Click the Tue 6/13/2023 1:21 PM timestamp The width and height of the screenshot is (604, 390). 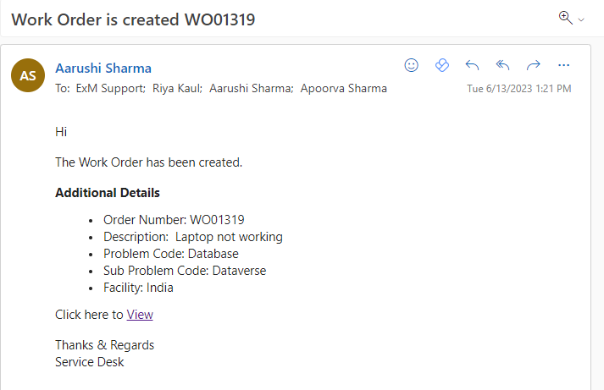tap(518, 89)
